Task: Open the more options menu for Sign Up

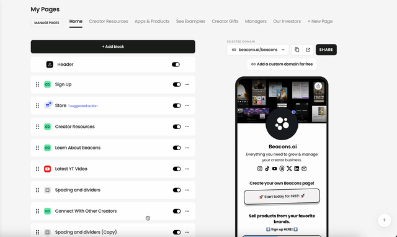Action: tap(187, 84)
